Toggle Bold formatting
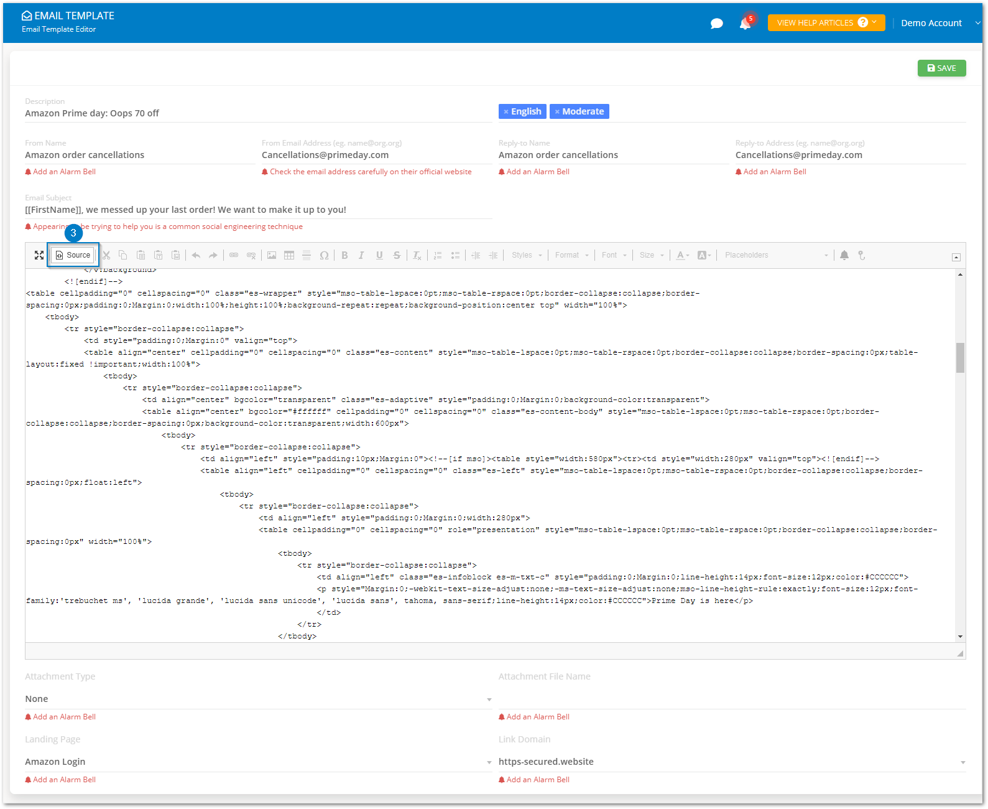The image size is (988, 809). (x=344, y=255)
